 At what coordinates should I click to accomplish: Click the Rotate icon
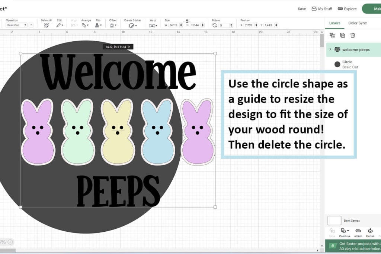point(215,25)
